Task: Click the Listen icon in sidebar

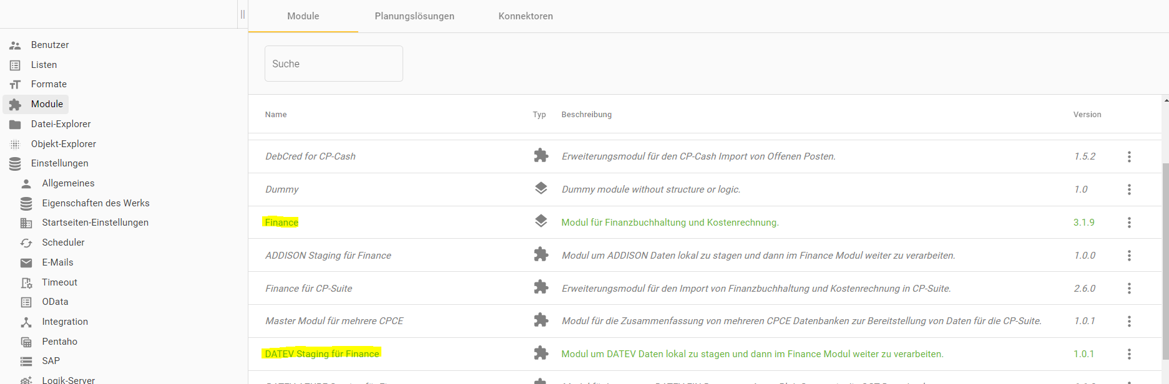Action: point(15,65)
